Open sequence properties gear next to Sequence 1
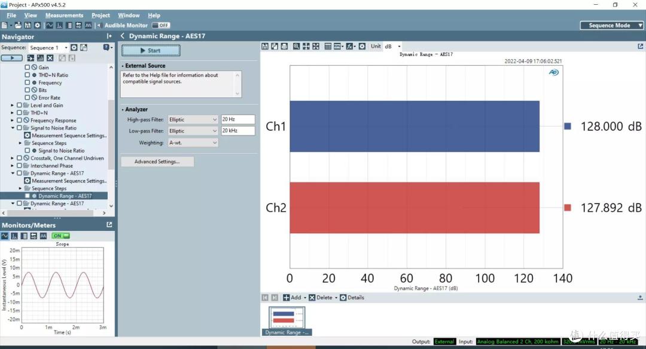The image size is (646, 349). point(74,48)
